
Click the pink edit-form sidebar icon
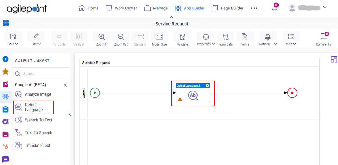tap(6, 84)
